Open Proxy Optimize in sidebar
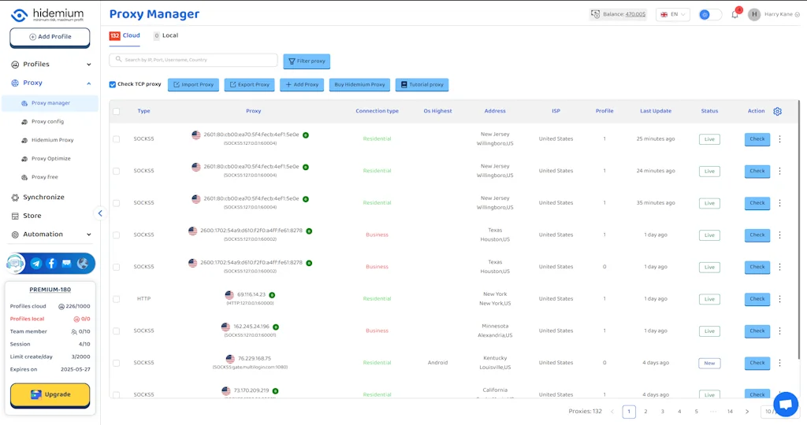Screen dimensions: 807x425 coord(50,159)
